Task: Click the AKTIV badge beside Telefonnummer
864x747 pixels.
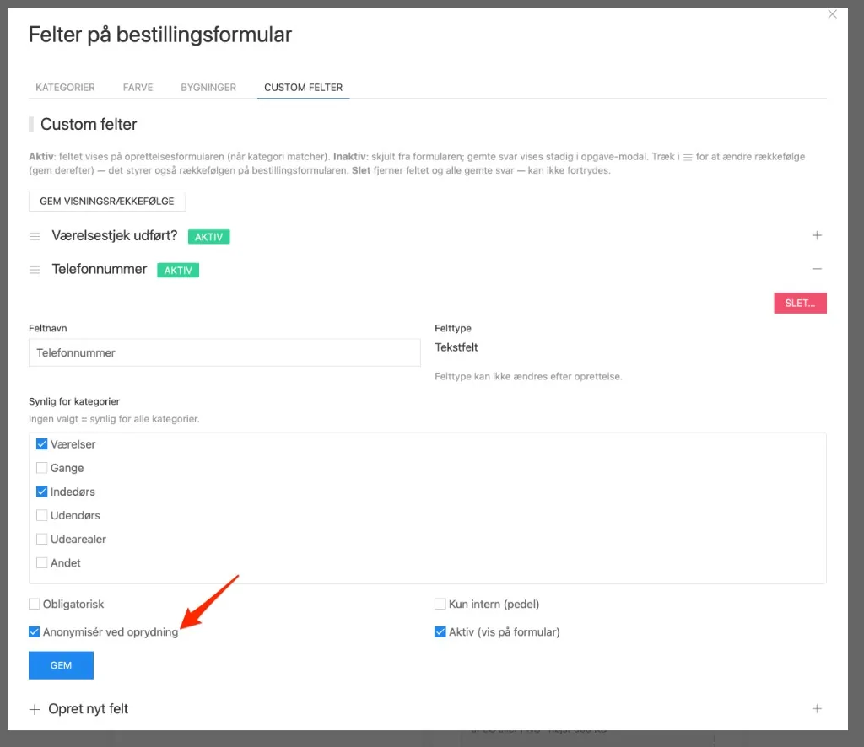Action: [178, 271]
